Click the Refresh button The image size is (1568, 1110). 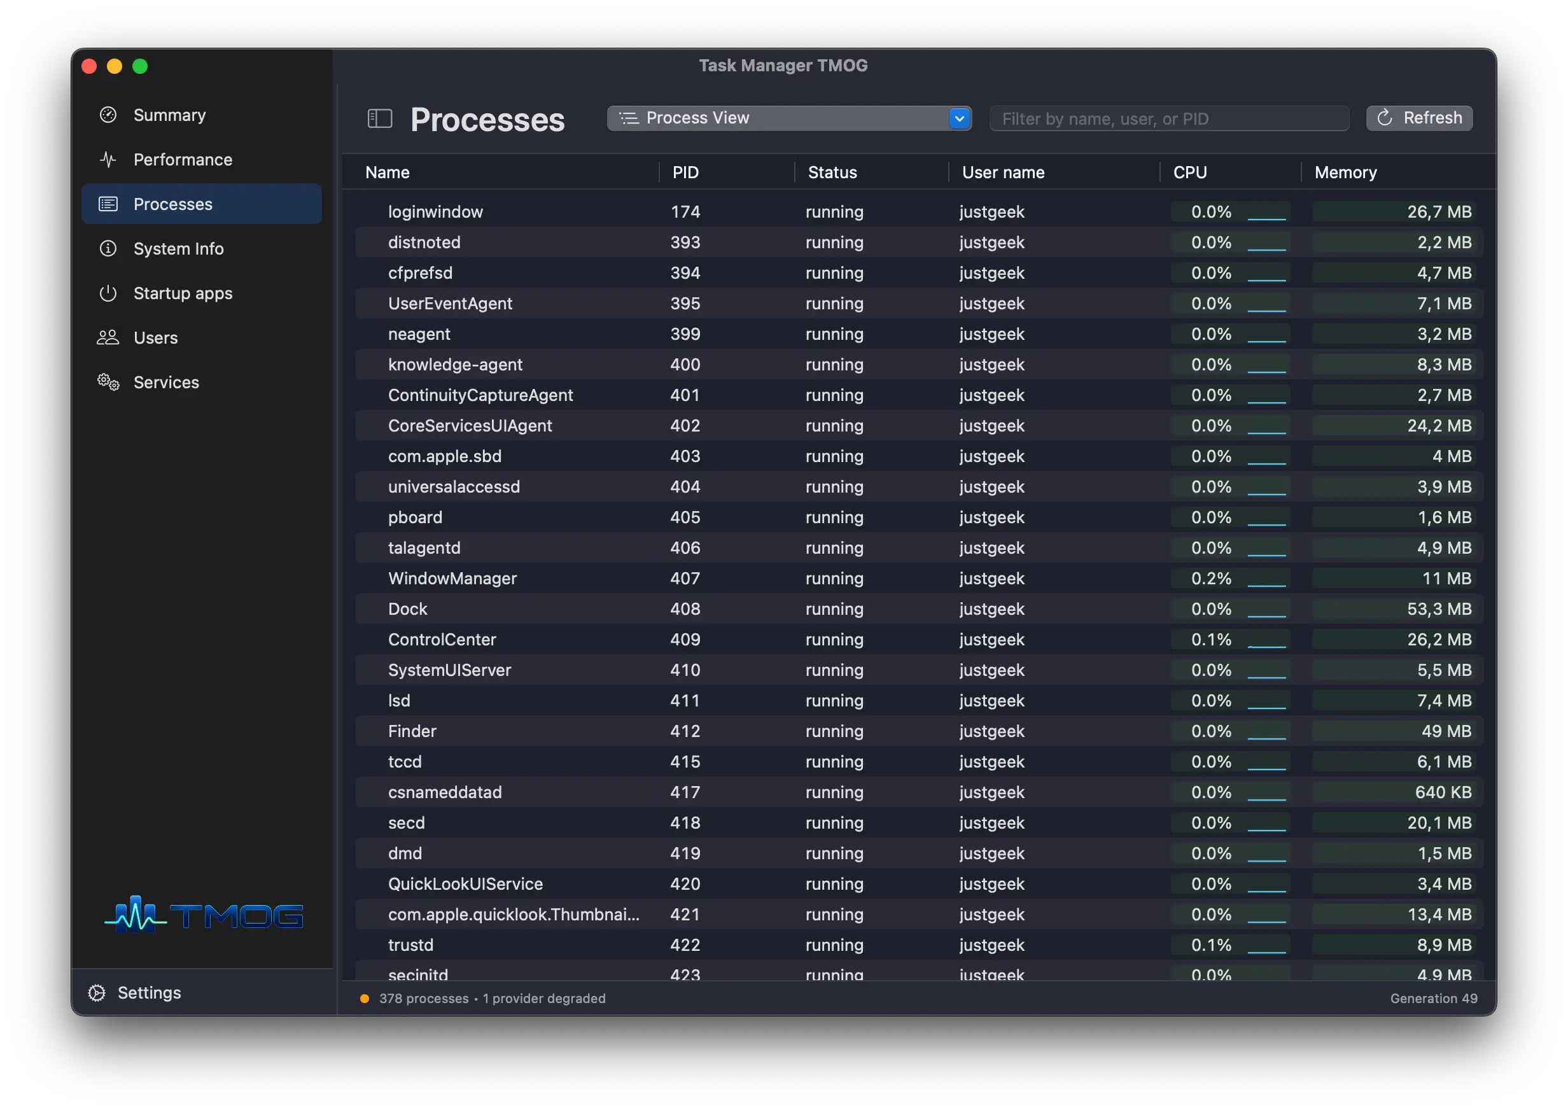coord(1419,118)
